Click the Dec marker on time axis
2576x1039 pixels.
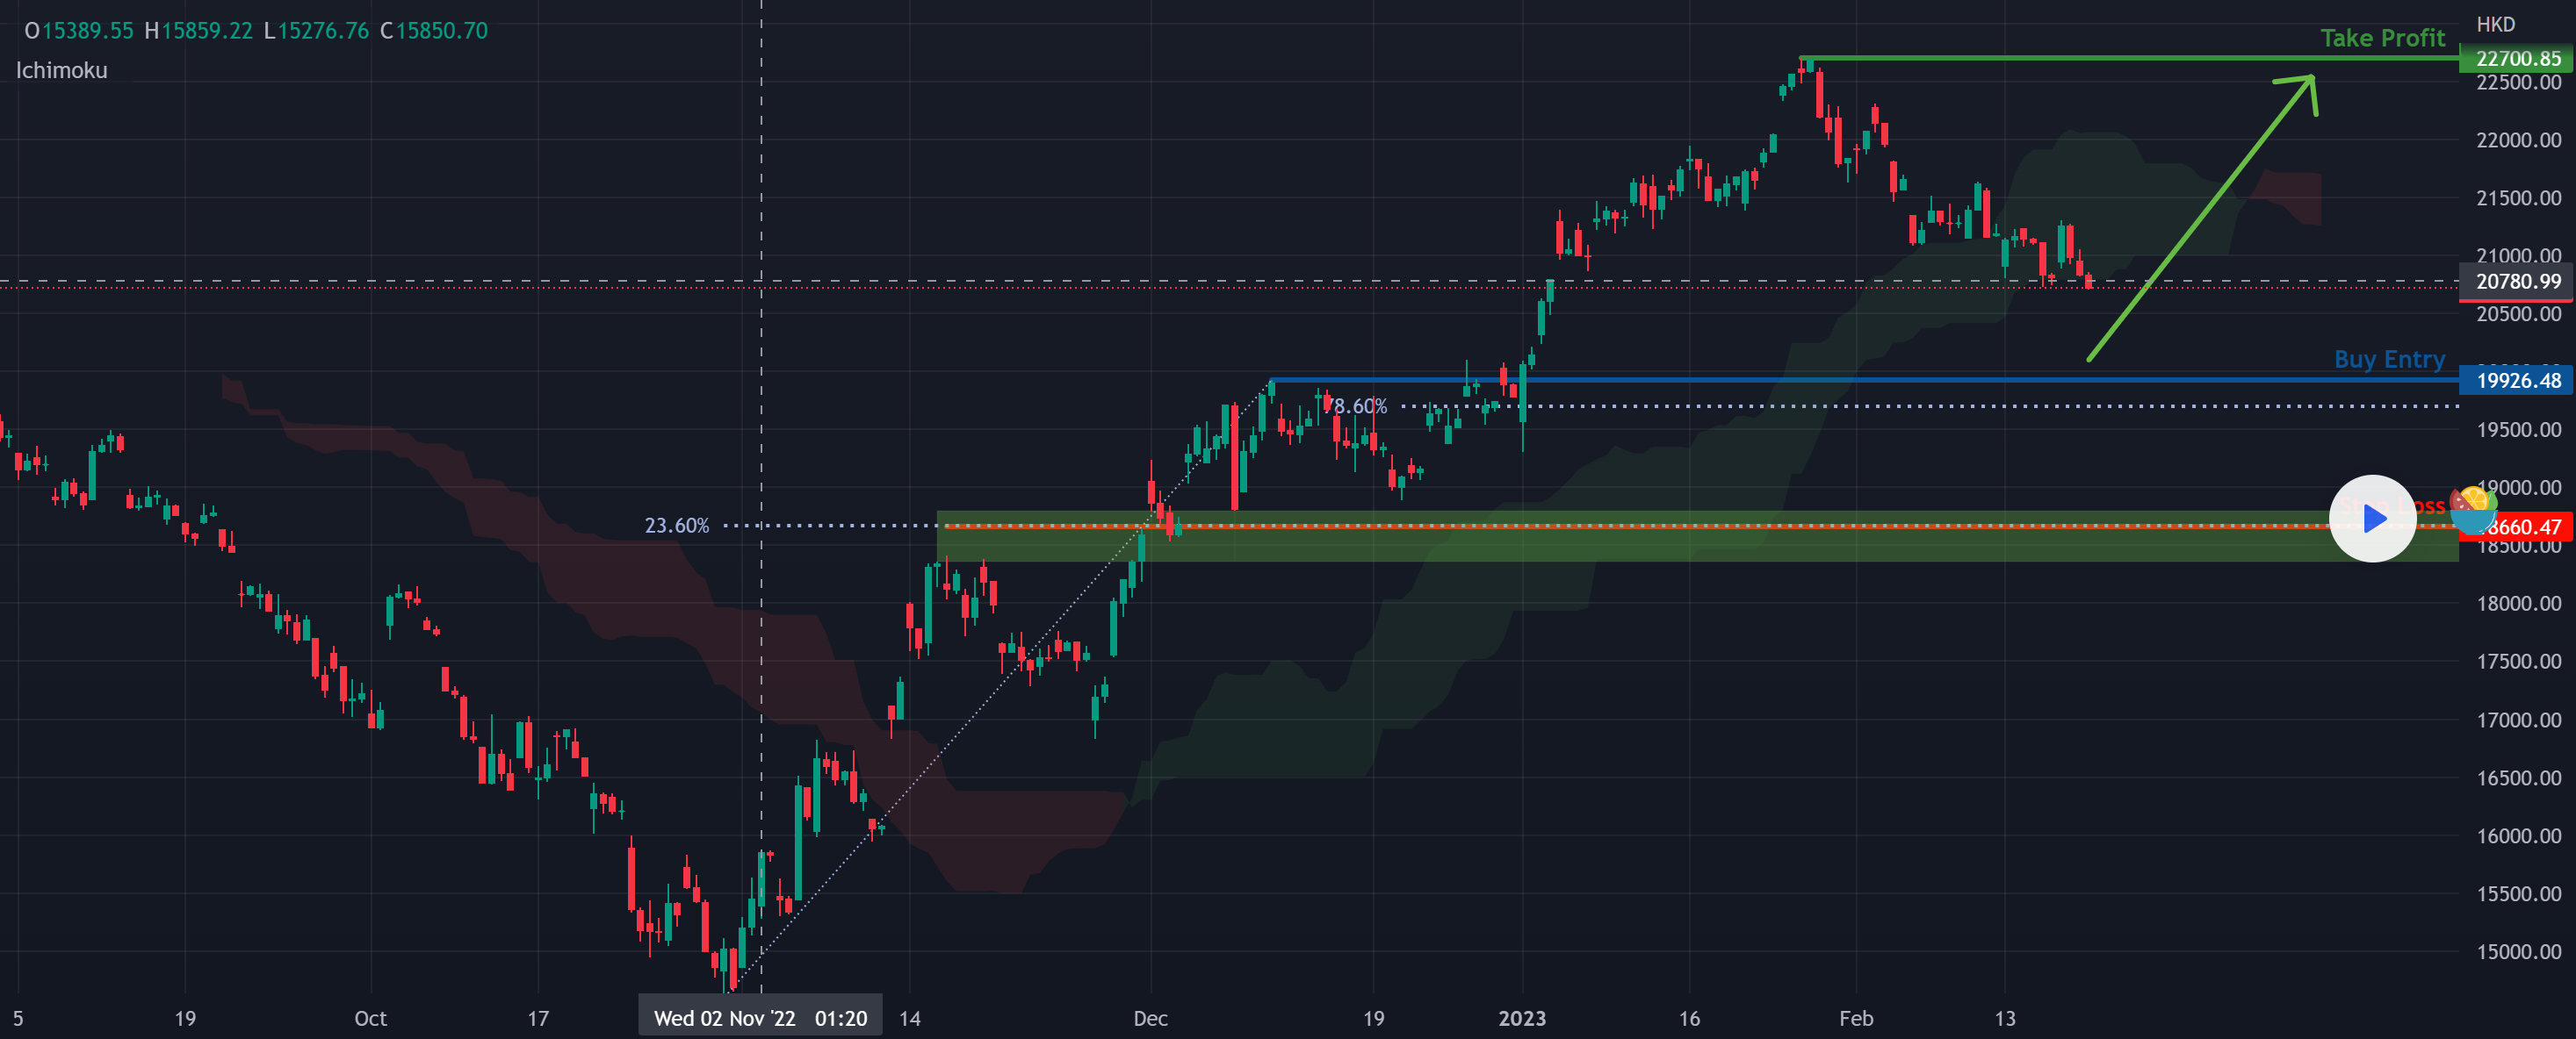(x=1150, y=1018)
